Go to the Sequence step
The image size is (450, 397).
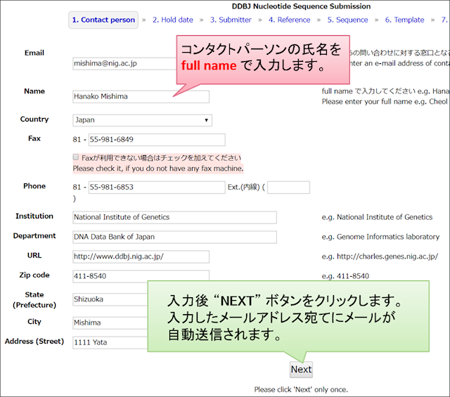pos(347,20)
